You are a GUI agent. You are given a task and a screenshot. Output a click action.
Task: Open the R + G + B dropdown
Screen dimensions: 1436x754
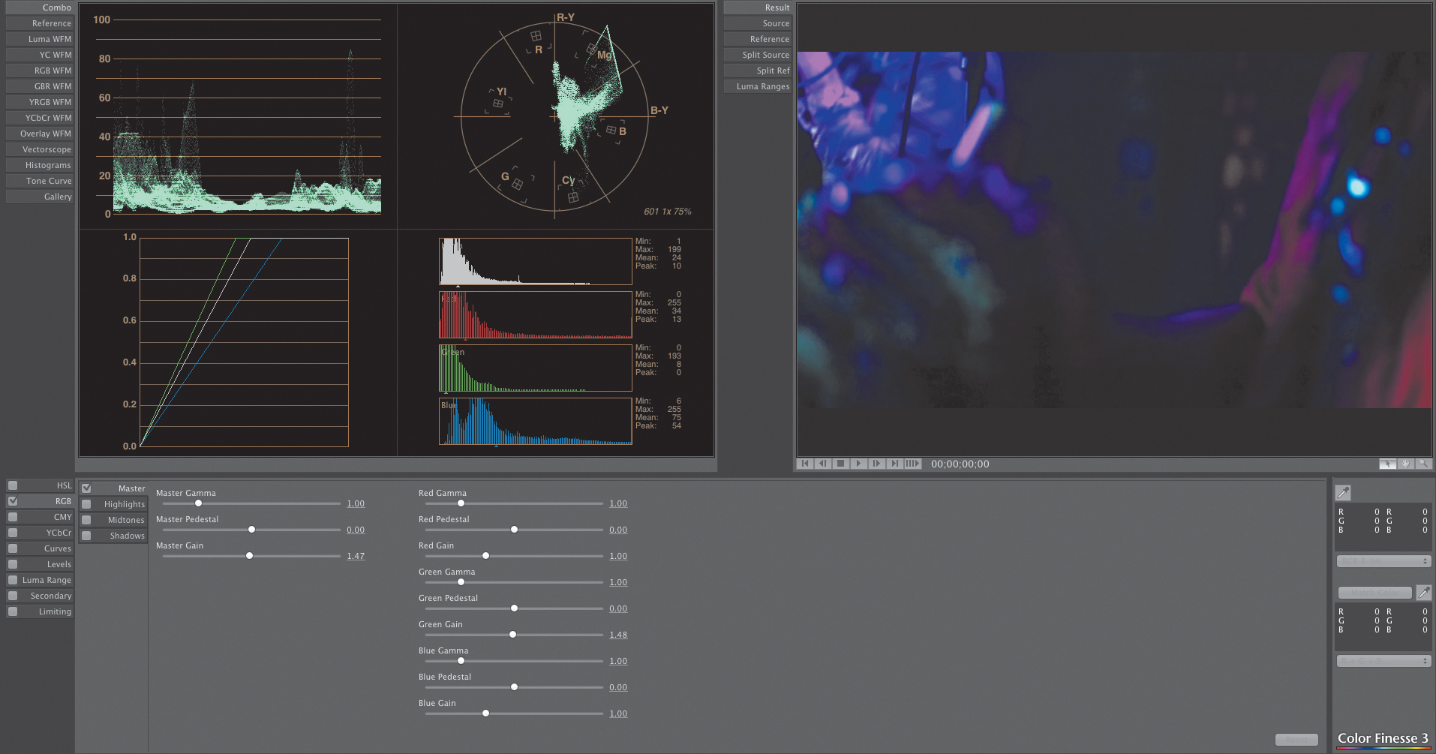point(1383,661)
